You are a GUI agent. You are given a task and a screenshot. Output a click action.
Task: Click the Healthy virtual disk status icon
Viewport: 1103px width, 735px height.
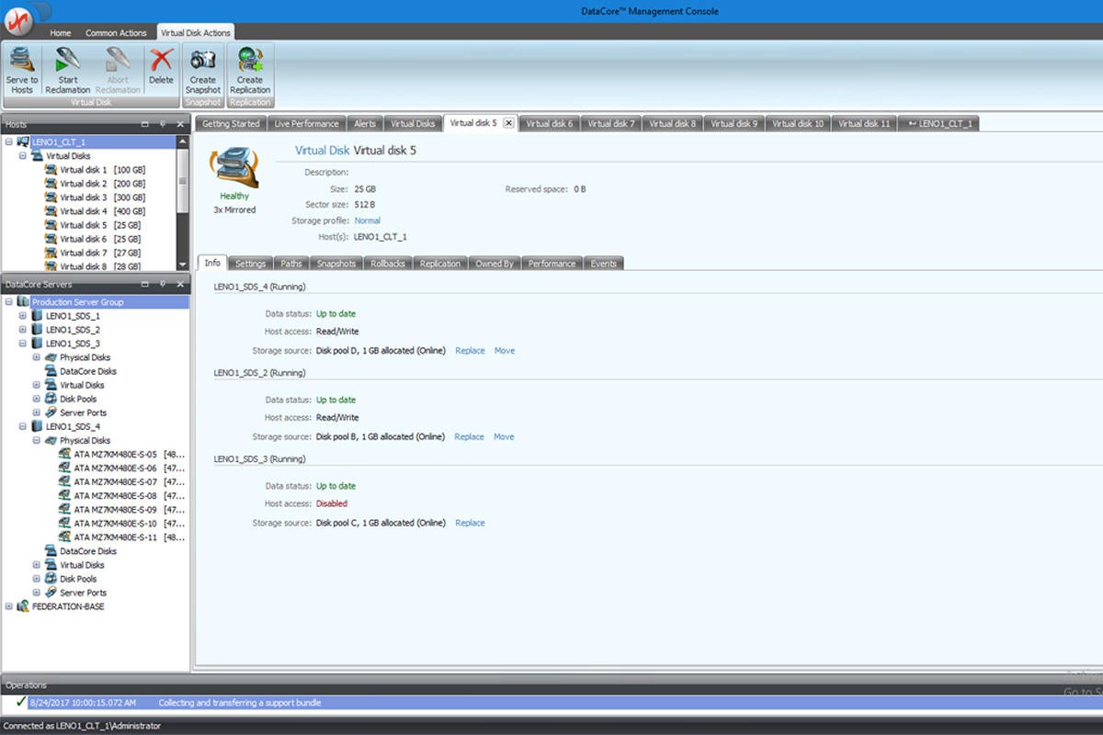[x=233, y=165]
